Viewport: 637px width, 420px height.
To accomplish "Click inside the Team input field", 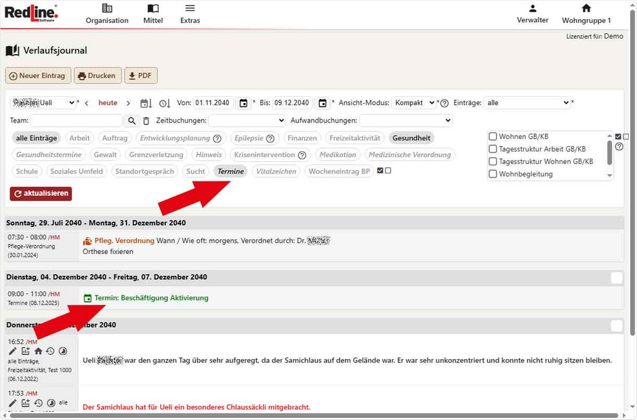I will pos(76,121).
